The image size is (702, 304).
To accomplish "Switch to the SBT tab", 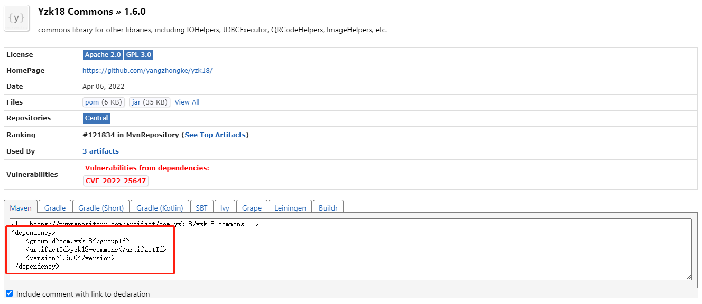I will point(201,208).
